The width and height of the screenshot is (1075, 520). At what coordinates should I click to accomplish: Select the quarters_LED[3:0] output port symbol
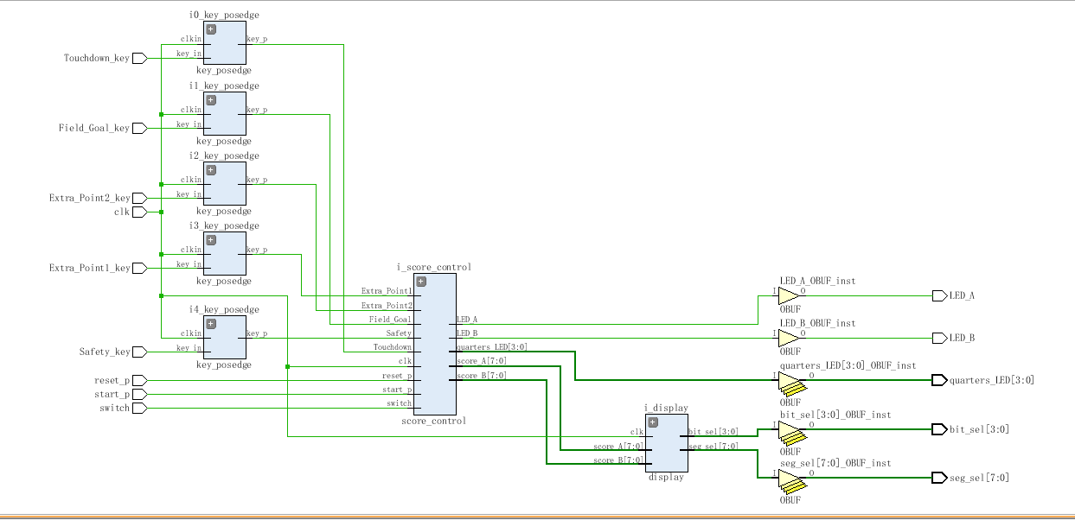pyautogui.click(x=940, y=380)
